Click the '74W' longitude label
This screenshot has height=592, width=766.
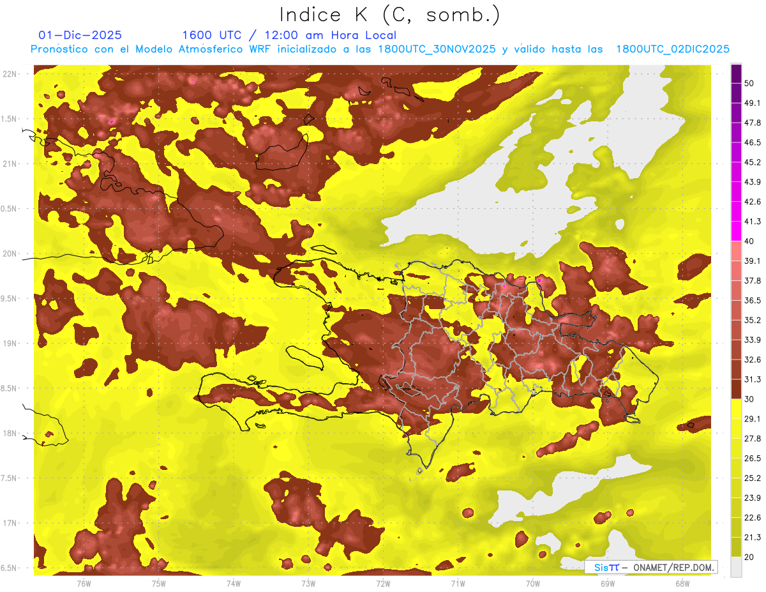click(233, 583)
